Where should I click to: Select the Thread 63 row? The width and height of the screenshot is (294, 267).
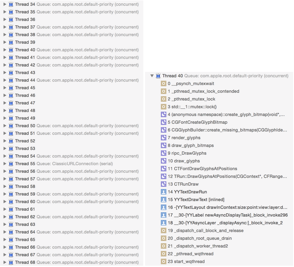(x=71, y=224)
